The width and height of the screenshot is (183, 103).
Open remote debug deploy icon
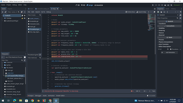162,5
